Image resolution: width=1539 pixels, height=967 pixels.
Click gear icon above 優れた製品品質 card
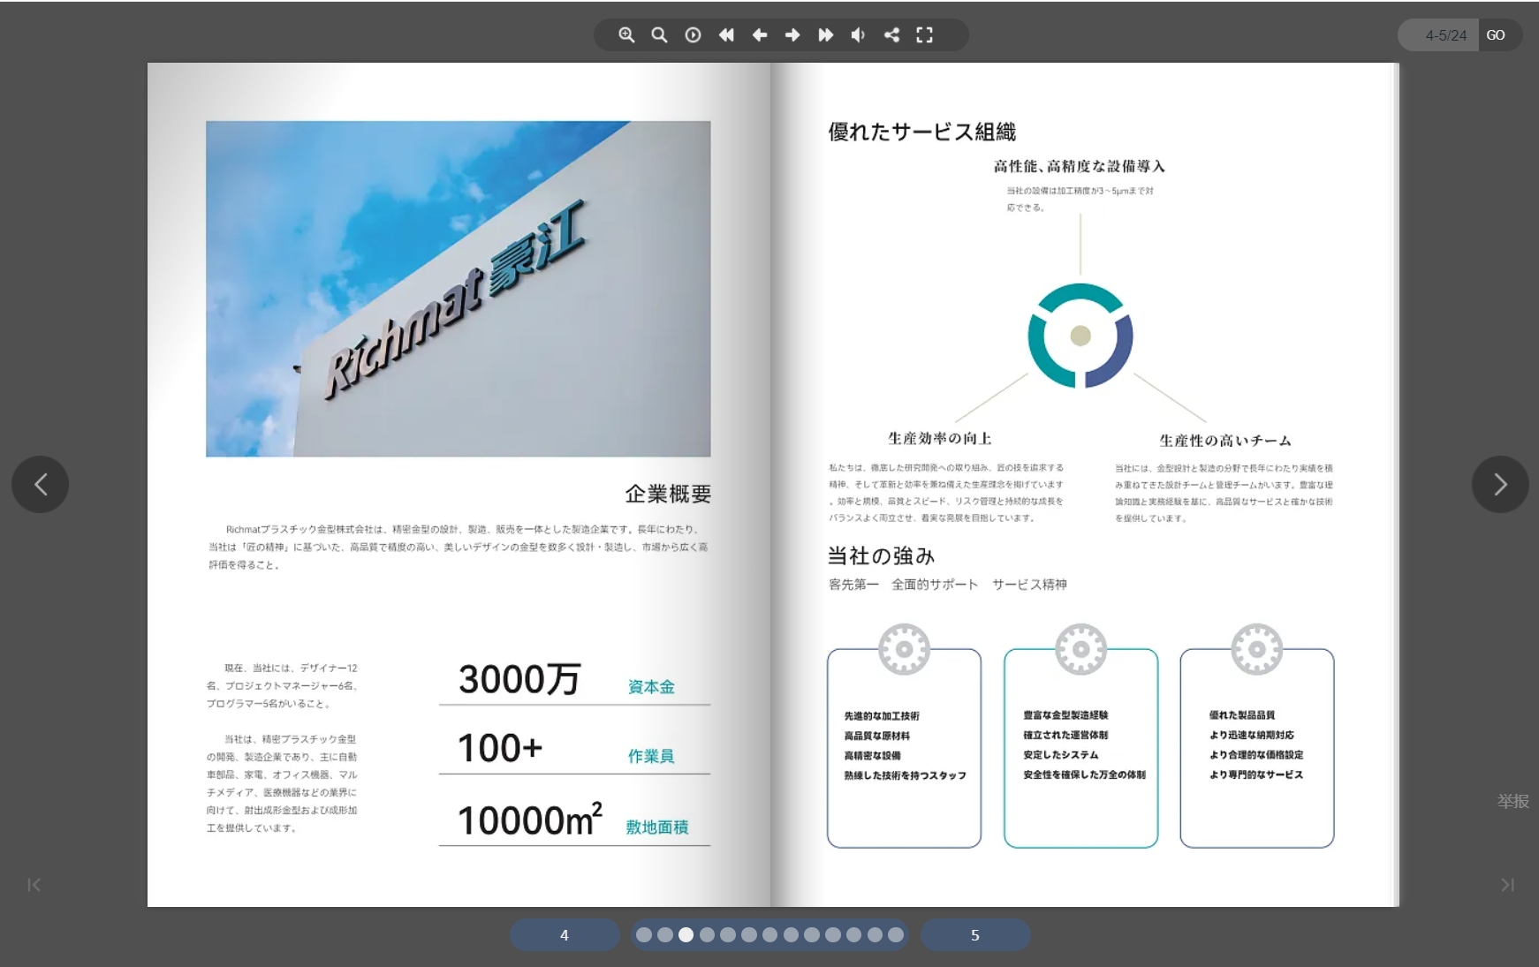tap(1256, 649)
